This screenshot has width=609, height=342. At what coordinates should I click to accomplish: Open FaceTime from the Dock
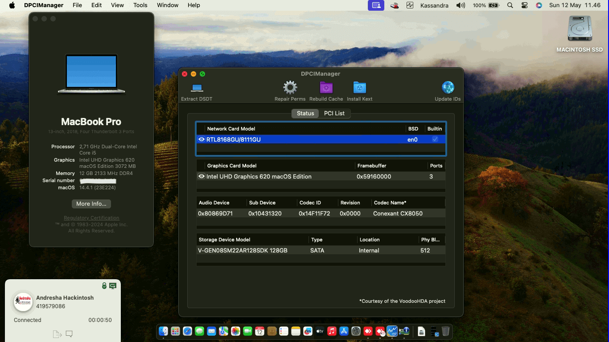click(x=247, y=331)
